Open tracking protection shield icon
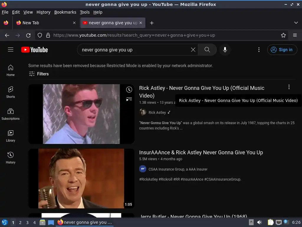This screenshot has height=227, width=302. (40, 35)
